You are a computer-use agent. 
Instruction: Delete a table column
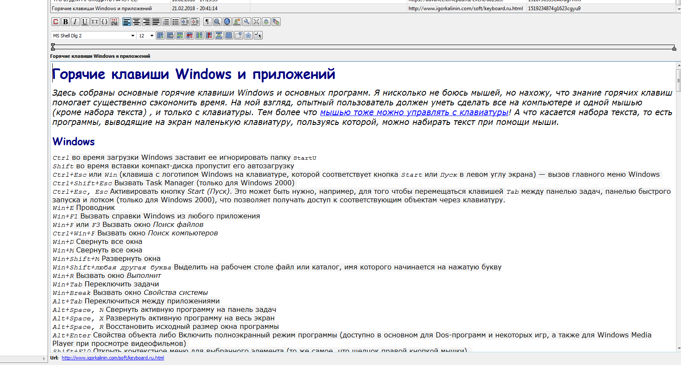[x=209, y=35]
